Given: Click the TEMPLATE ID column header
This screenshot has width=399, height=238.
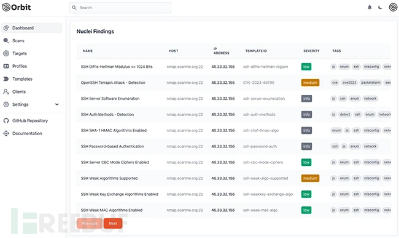Looking at the screenshot, I should pos(256,51).
